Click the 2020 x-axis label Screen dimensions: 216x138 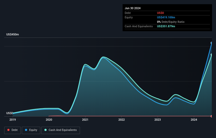pos(49,120)
